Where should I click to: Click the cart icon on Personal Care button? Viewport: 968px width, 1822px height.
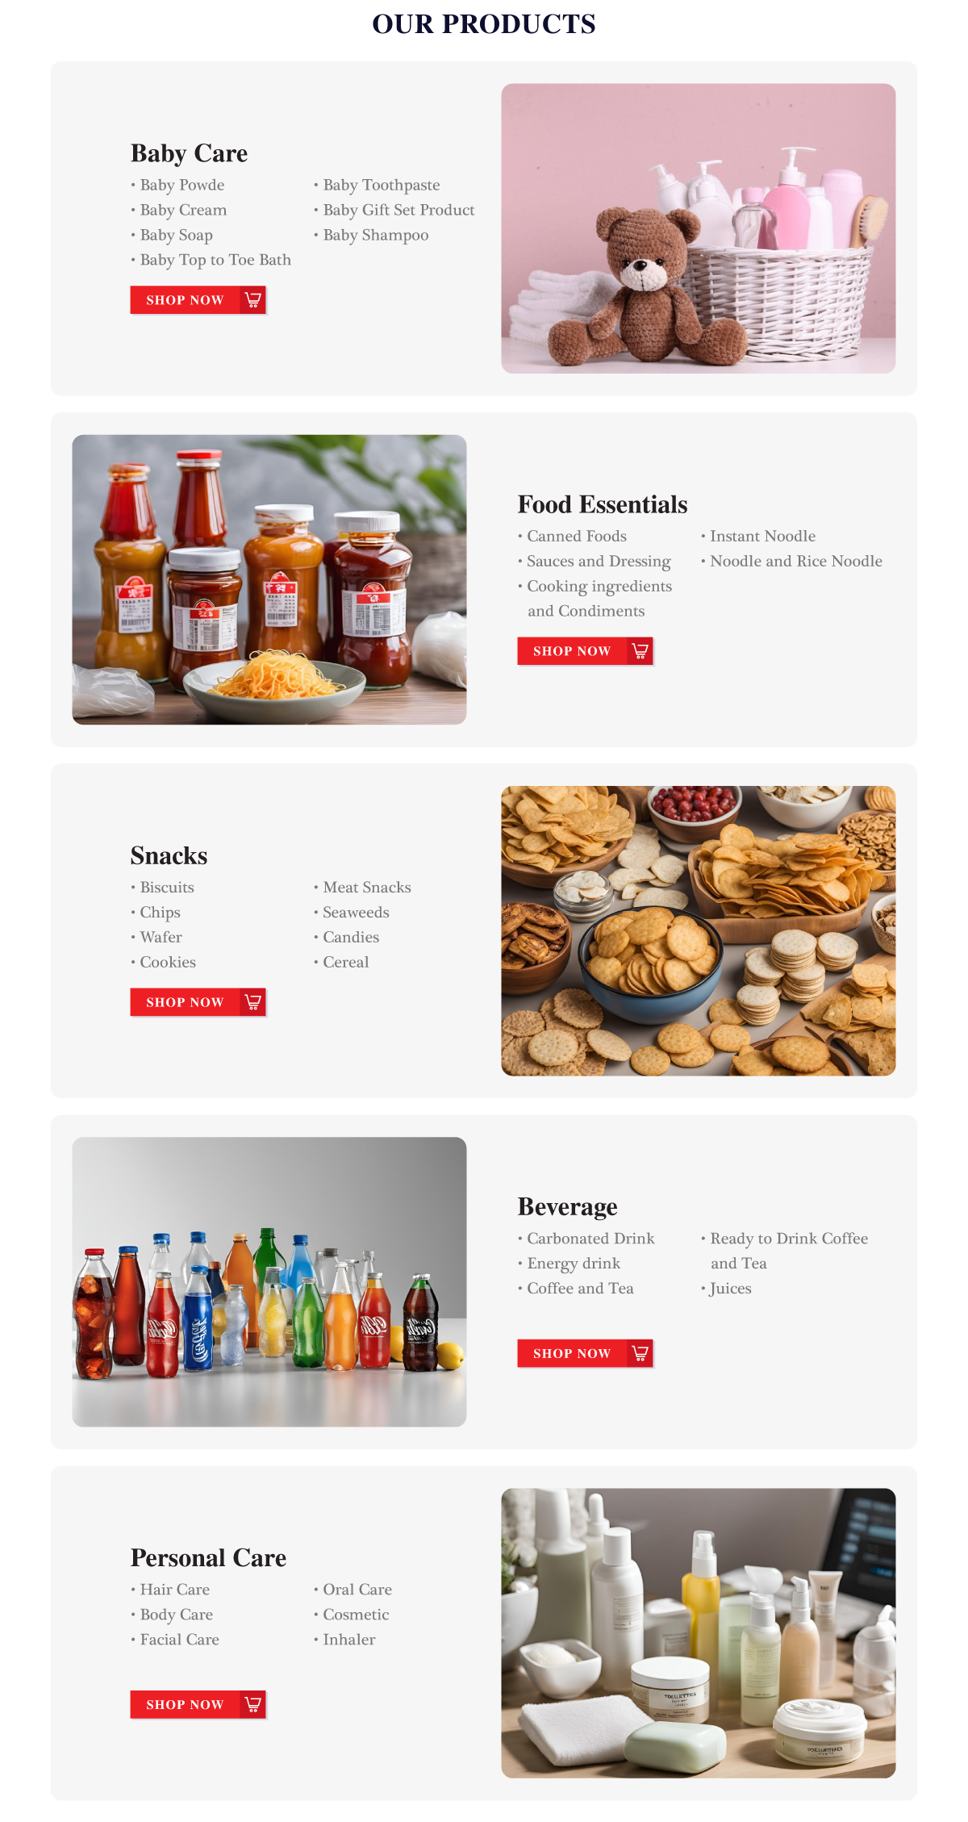[253, 1704]
